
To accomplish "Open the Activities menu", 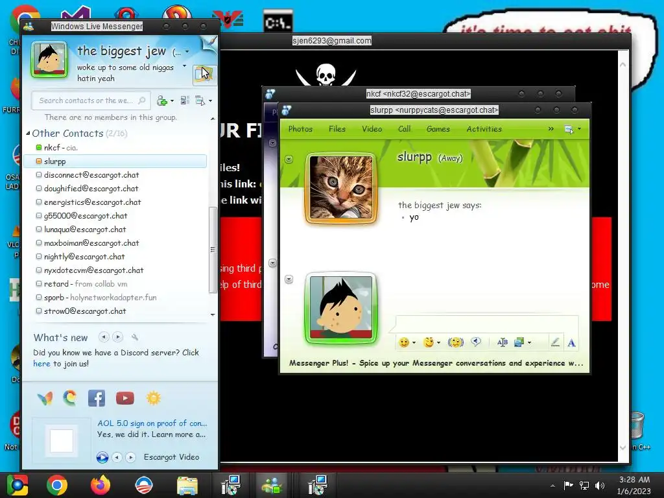I will (x=484, y=129).
